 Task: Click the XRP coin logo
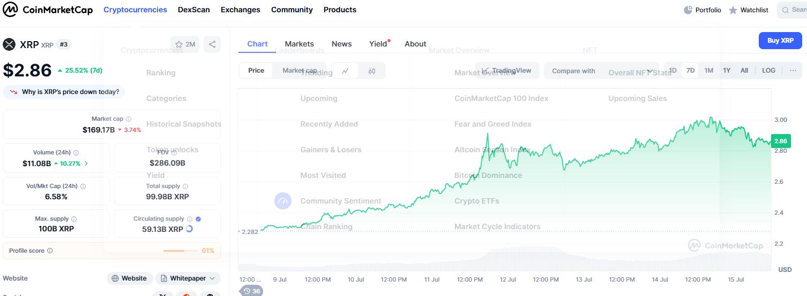pyautogui.click(x=9, y=44)
